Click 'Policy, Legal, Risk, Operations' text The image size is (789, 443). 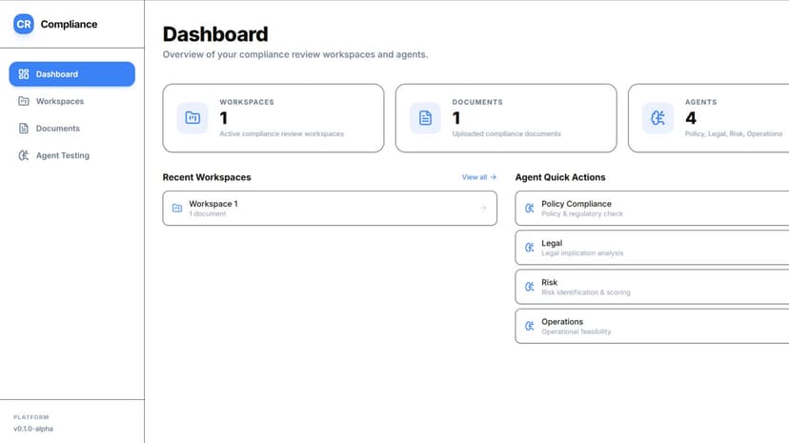(x=734, y=133)
